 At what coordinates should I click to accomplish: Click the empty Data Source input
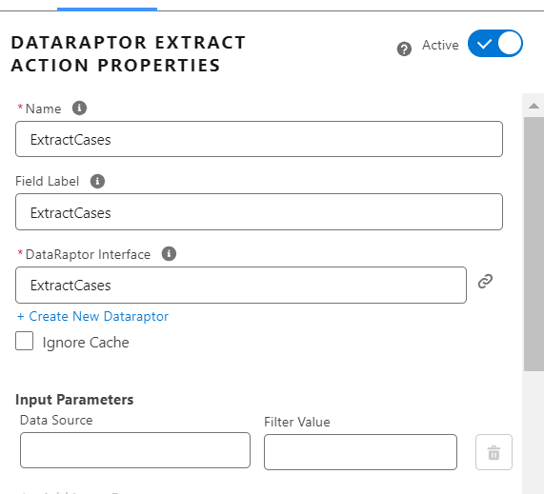[x=135, y=450]
